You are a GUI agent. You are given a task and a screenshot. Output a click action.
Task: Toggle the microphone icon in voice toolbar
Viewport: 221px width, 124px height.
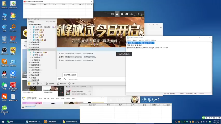click(x=38, y=83)
